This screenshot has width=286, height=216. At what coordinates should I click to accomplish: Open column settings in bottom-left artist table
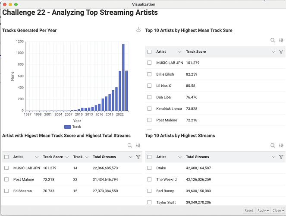138,146
